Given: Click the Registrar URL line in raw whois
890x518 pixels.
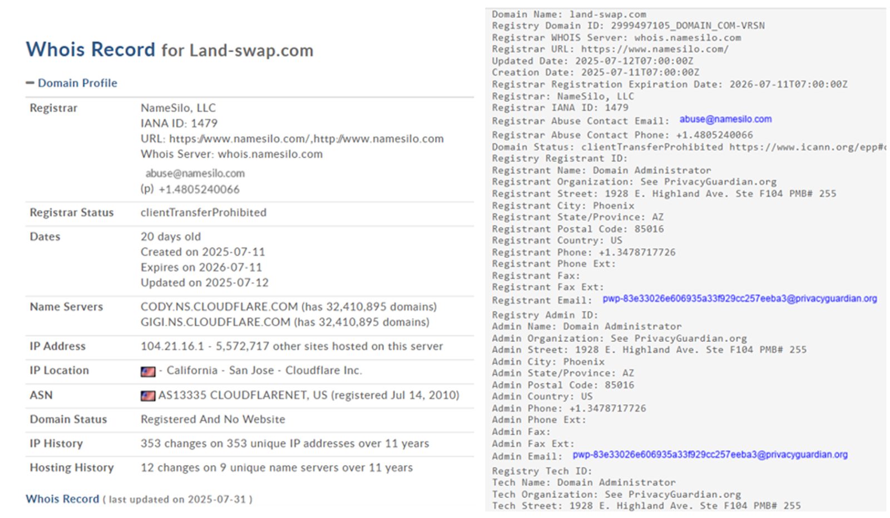Looking at the screenshot, I should click(x=610, y=49).
